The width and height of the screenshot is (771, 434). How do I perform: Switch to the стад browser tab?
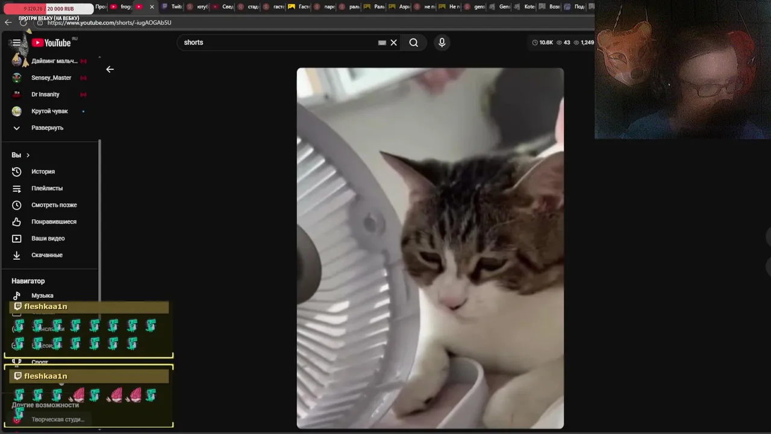click(x=248, y=7)
